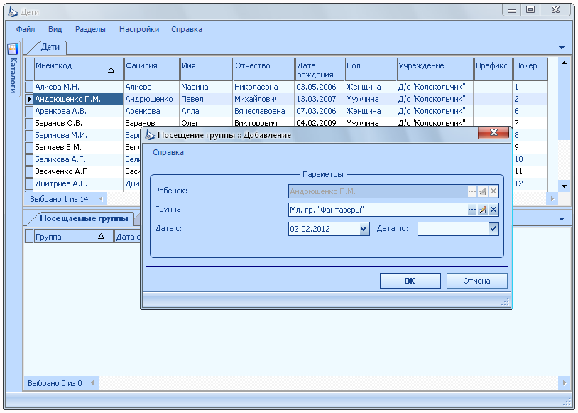The width and height of the screenshot is (578, 413).
Task: Select the Дети tab
Action: (x=50, y=47)
